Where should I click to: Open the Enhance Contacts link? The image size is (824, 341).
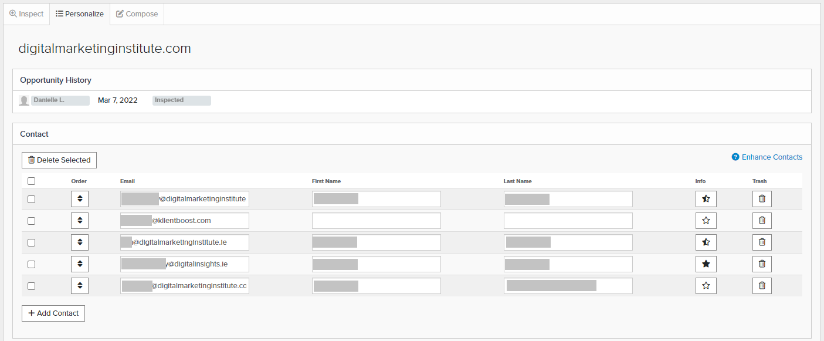point(771,157)
